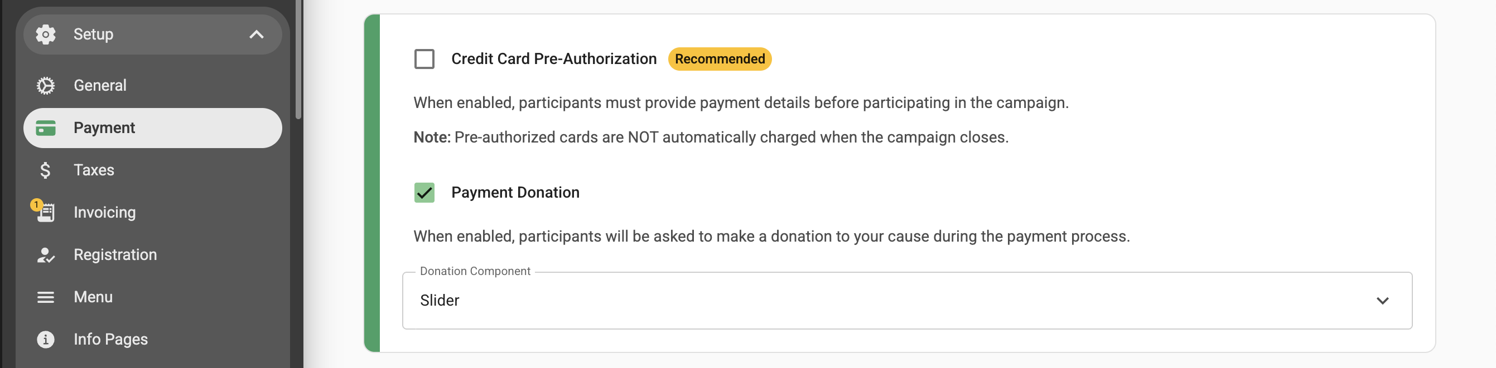Click the Registration person-check icon
This screenshot has height=368, width=1496.
coord(45,255)
